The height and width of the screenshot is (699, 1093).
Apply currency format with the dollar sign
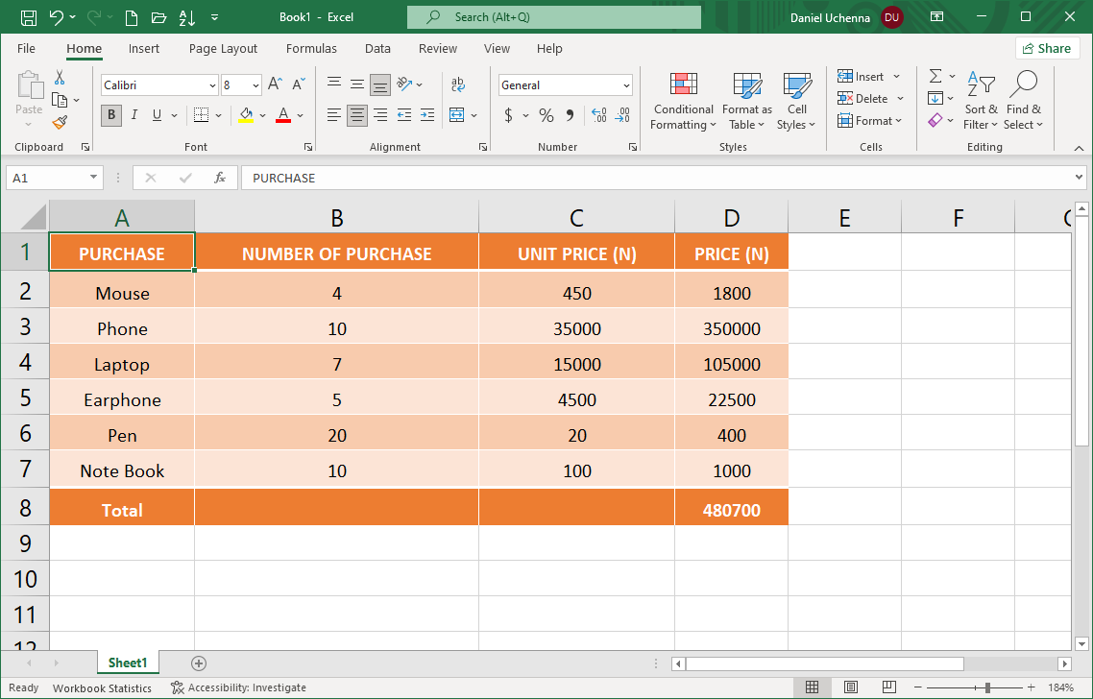click(x=507, y=114)
